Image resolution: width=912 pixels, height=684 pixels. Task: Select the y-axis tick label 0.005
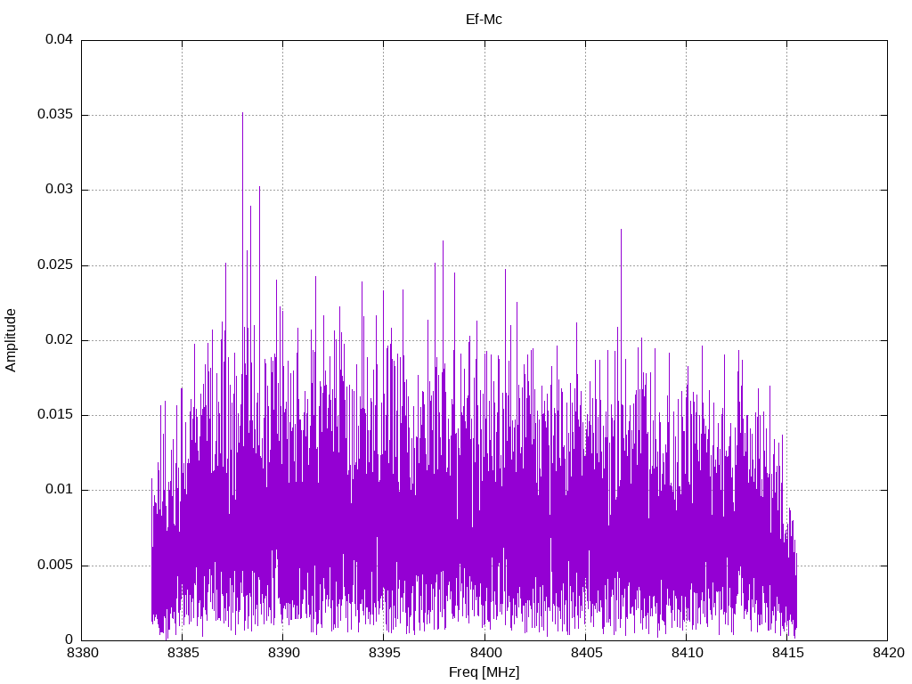click(x=55, y=566)
